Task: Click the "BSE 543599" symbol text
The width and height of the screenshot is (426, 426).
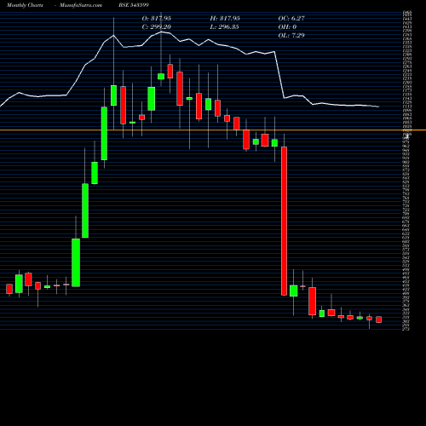Action: (134, 5)
